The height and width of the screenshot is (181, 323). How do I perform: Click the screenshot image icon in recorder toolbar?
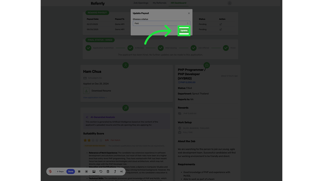(x=94, y=171)
